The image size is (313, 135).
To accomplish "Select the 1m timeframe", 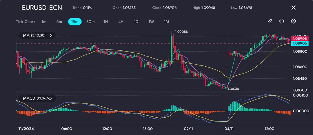I will (44, 21).
